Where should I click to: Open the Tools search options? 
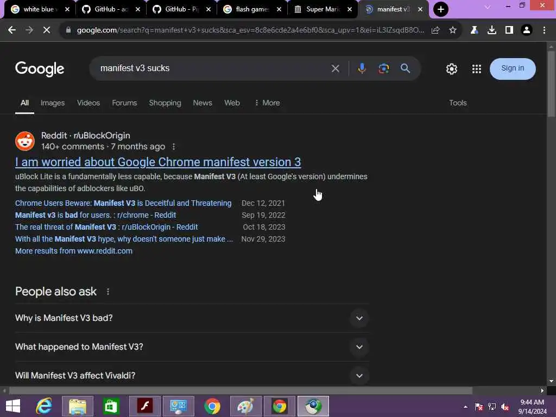(x=458, y=103)
